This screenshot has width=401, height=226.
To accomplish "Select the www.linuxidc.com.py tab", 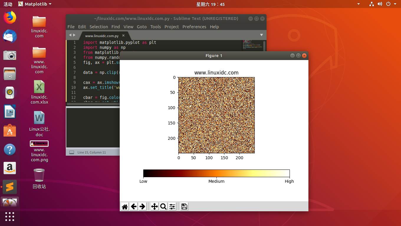I will (102, 36).
